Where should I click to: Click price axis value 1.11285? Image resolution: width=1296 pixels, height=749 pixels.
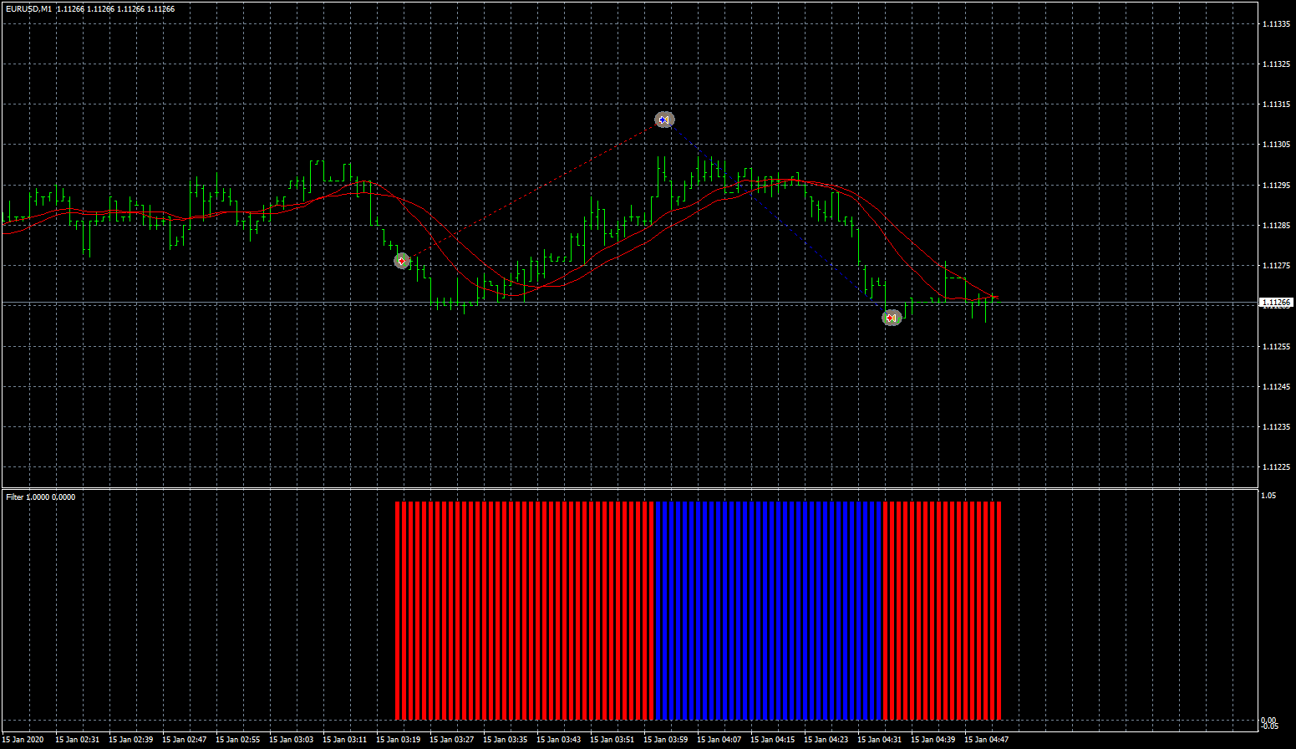(1275, 225)
